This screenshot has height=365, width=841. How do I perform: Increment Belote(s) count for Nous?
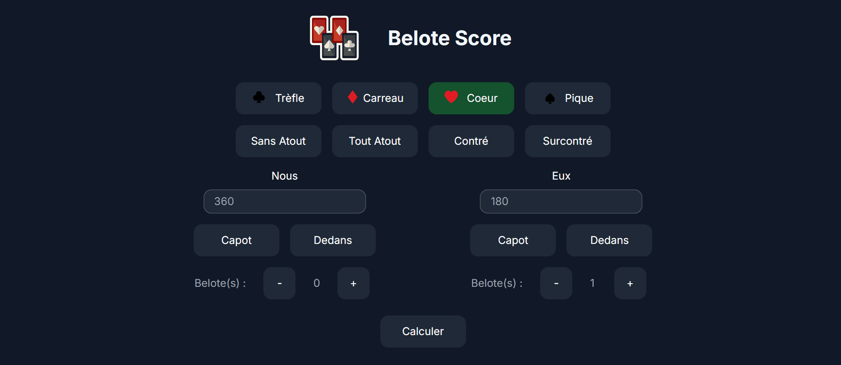click(353, 283)
